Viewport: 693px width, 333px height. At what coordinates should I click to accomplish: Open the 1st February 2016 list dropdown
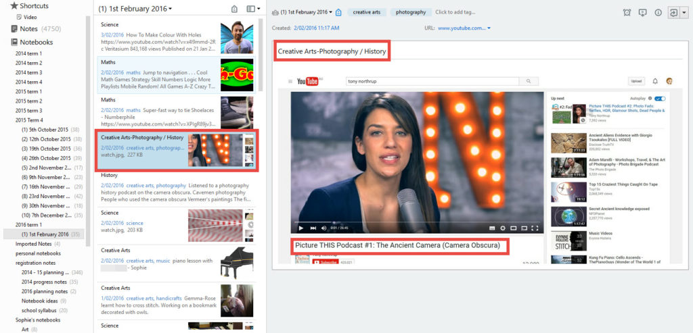171,9
